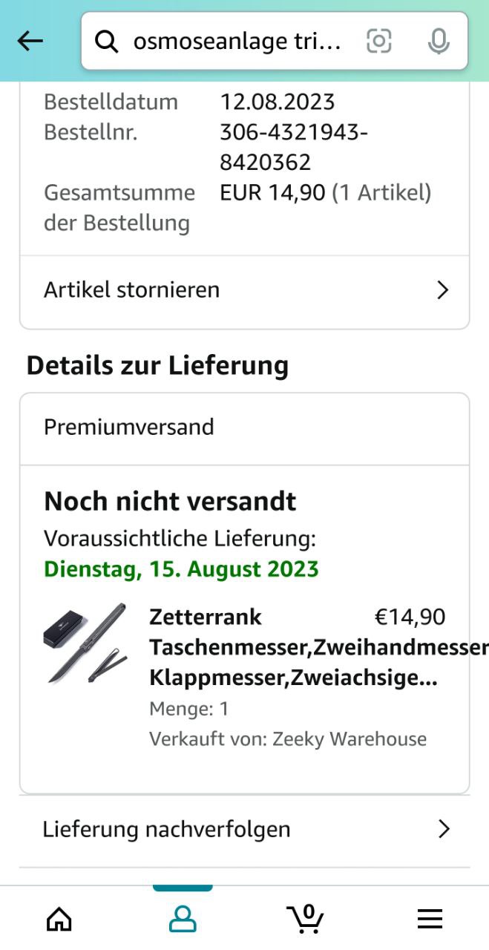This screenshot has width=489, height=950.
Task: Expand the Lieferung nachverfolgen chevron
Action: (x=444, y=829)
